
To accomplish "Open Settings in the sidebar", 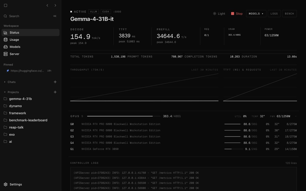I will [31, 184].
